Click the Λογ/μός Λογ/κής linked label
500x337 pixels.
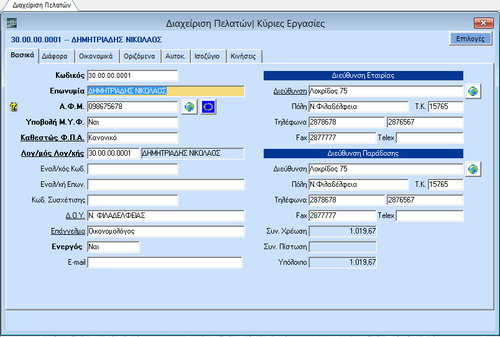pyautogui.click(x=52, y=153)
